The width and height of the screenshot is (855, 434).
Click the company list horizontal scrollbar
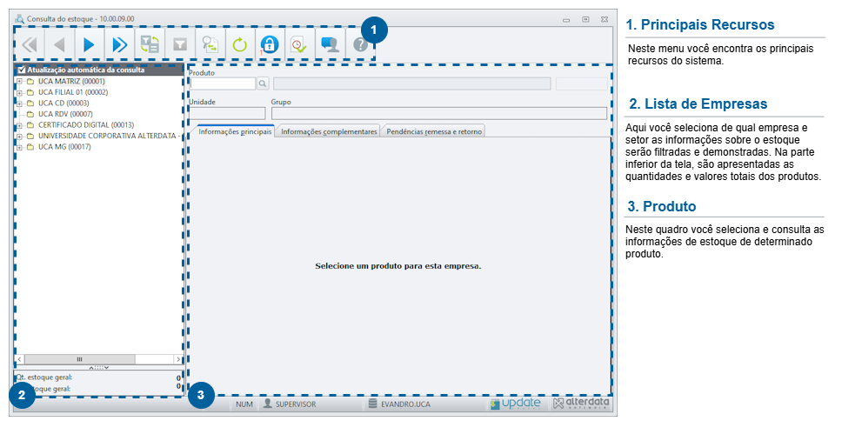coord(98,359)
